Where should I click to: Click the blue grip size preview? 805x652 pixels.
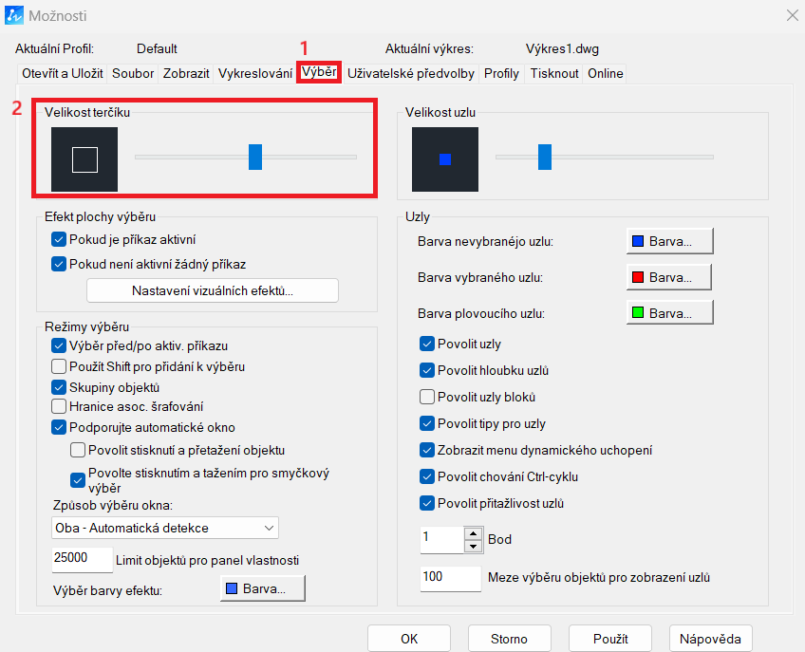point(445,159)
